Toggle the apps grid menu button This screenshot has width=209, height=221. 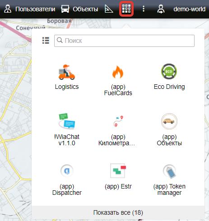126,9
